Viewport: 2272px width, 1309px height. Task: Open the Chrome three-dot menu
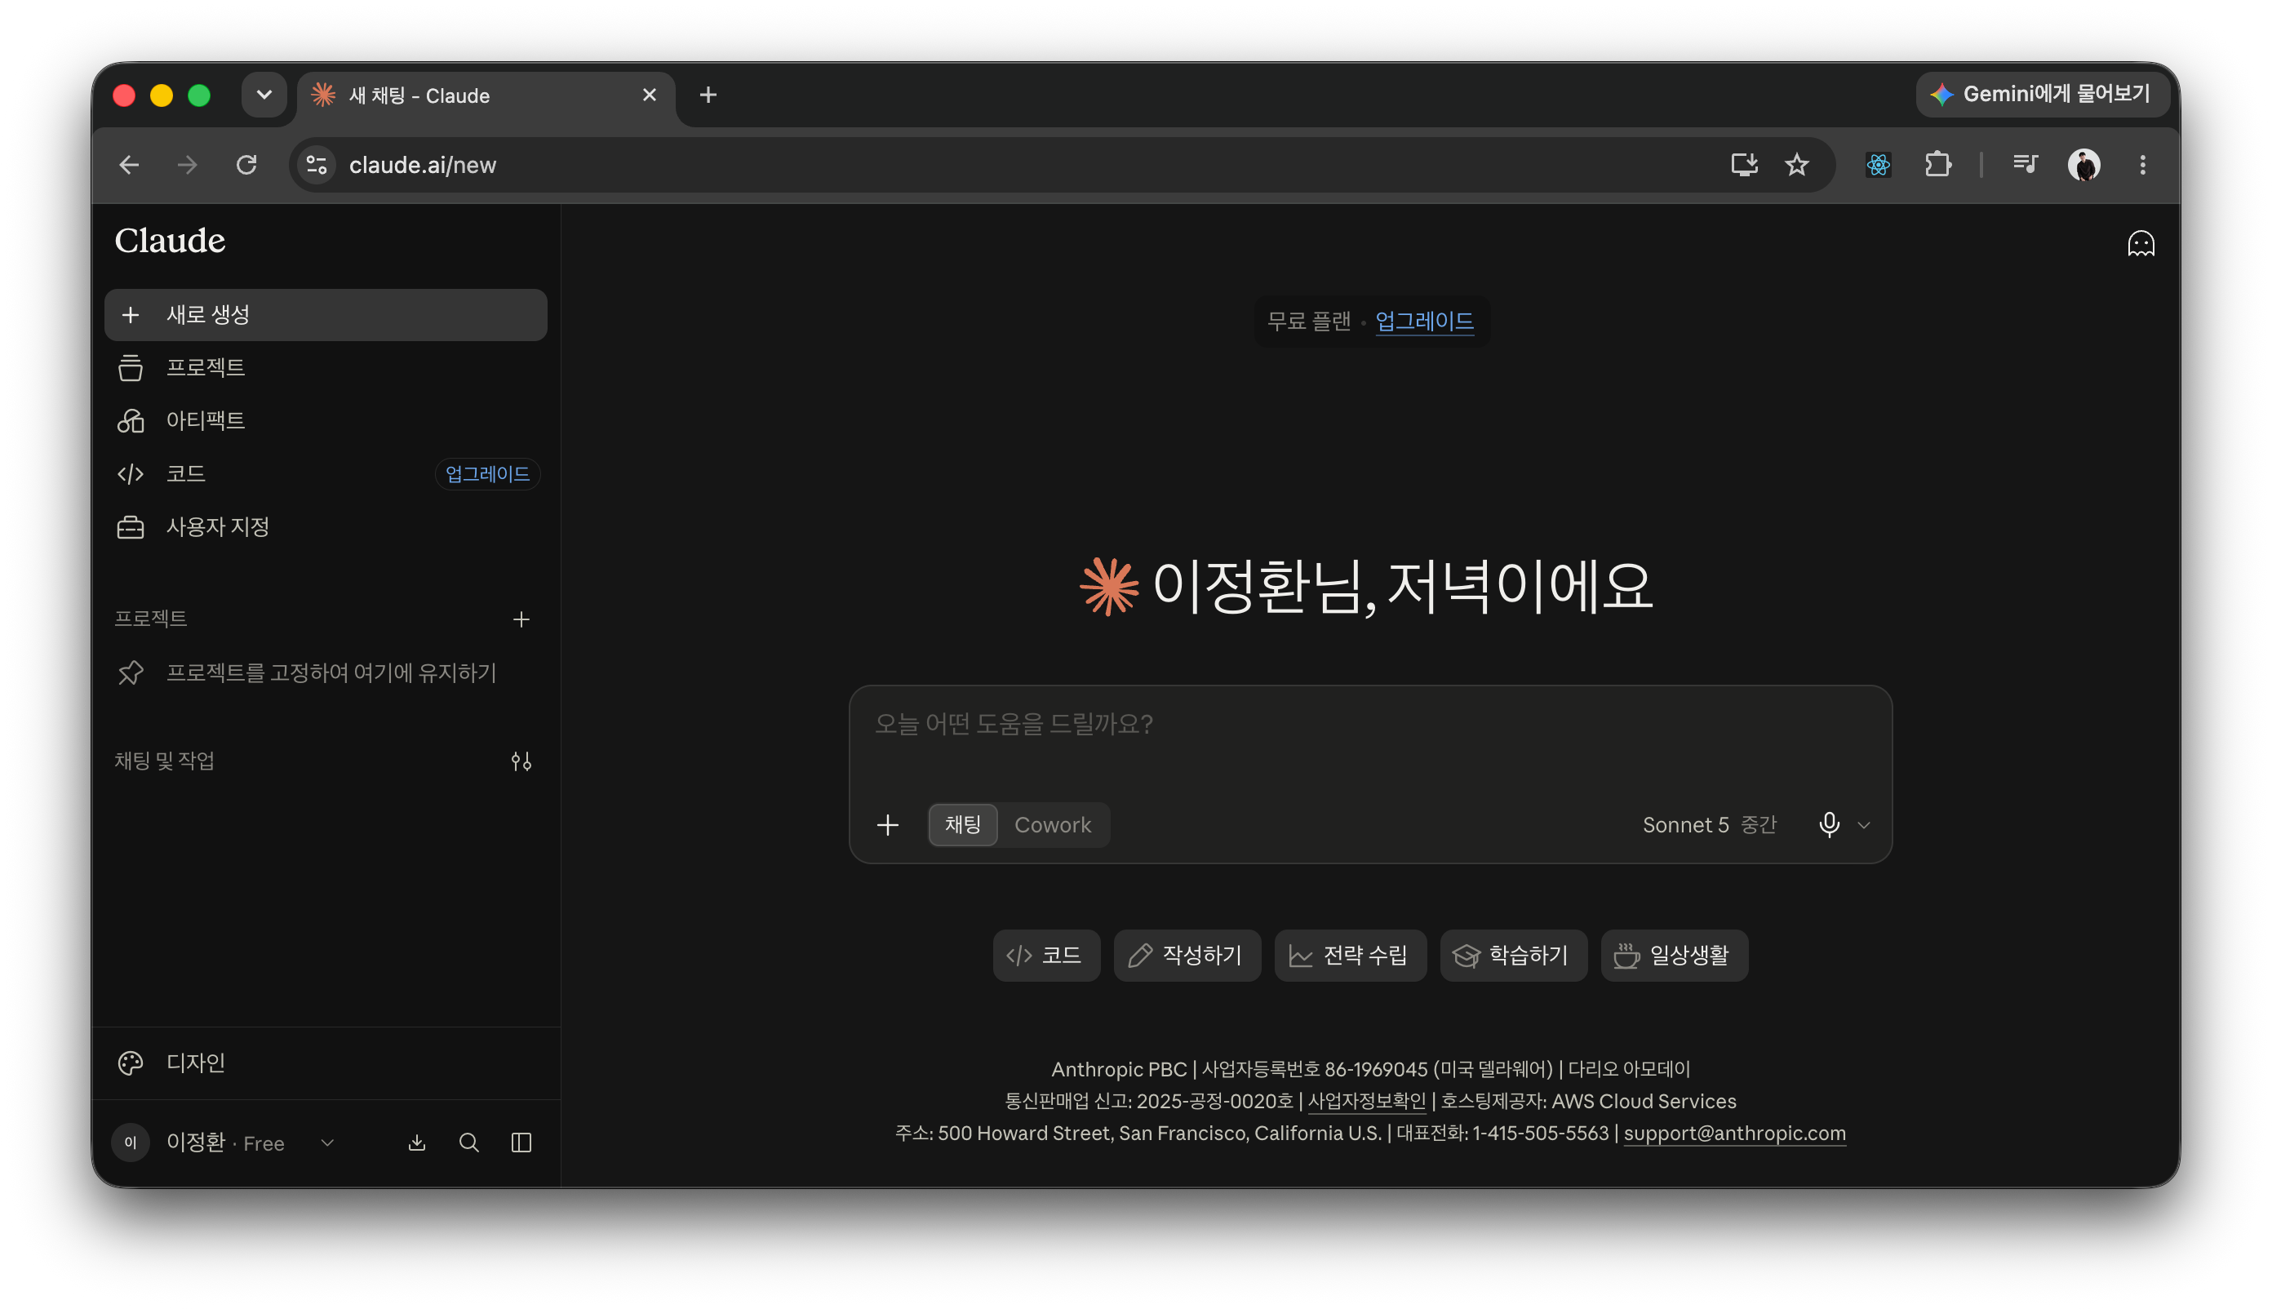[2141, 165]
